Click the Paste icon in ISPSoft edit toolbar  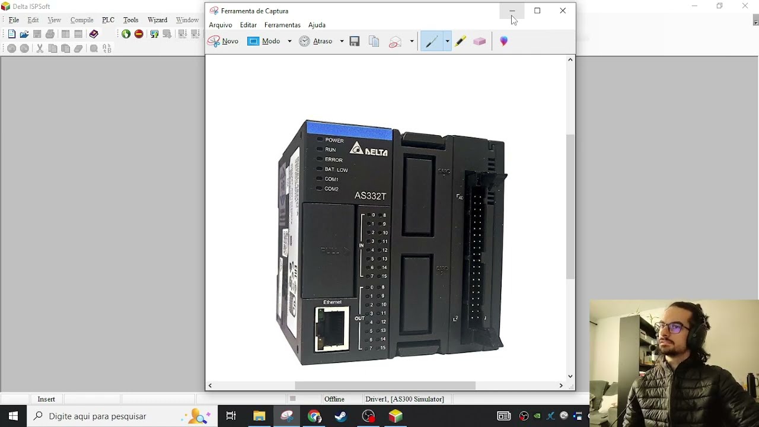[x=65, y=49]
